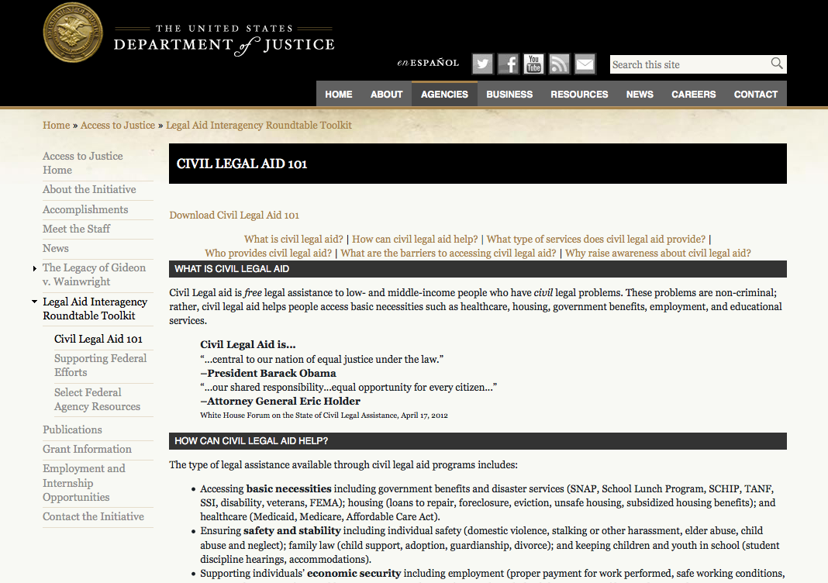Open the RSS feed icon

pos(559,64)
